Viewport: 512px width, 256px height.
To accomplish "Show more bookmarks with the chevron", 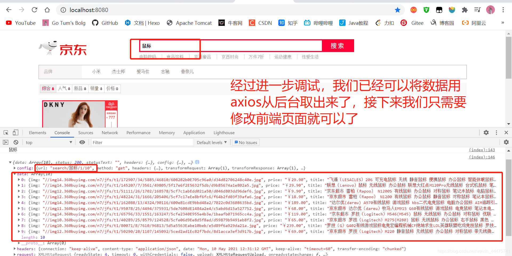I will 503,23.
